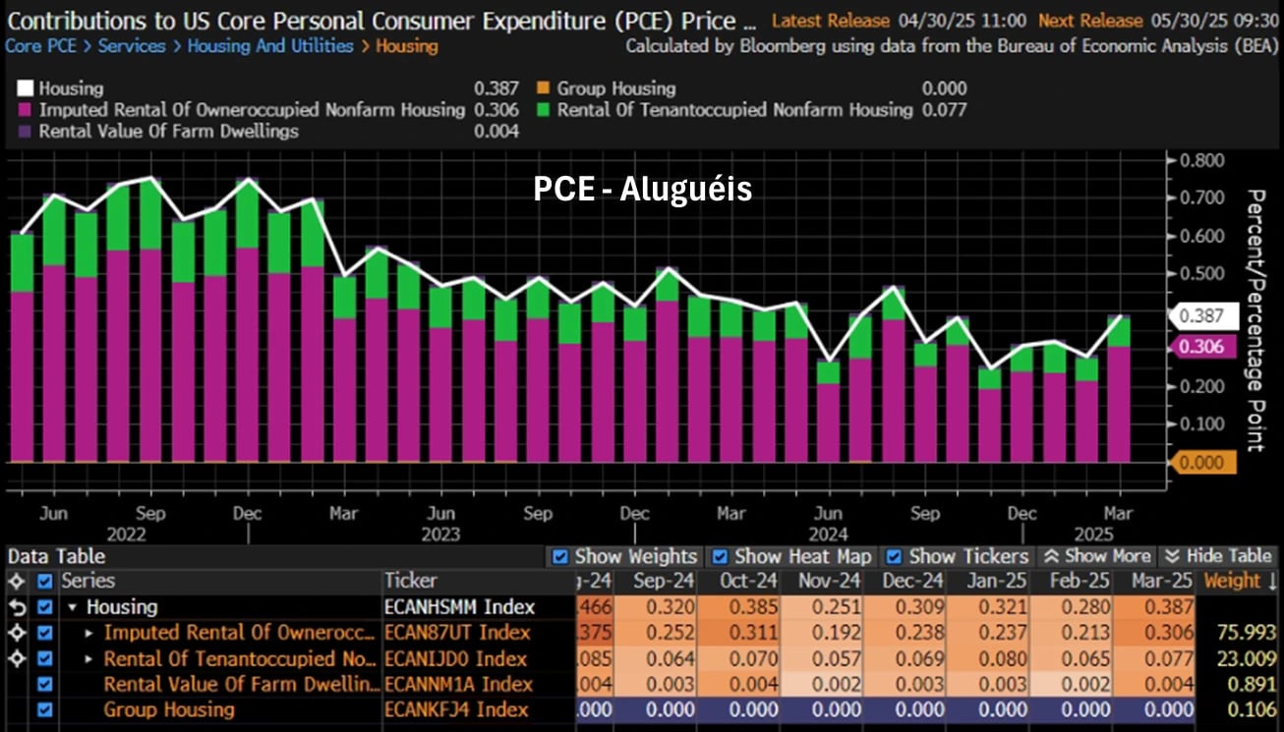This screenshot has width=1284, height=732.
Task: Expand the Rental Of Tenantoccupied row
Action: point(89,658)
